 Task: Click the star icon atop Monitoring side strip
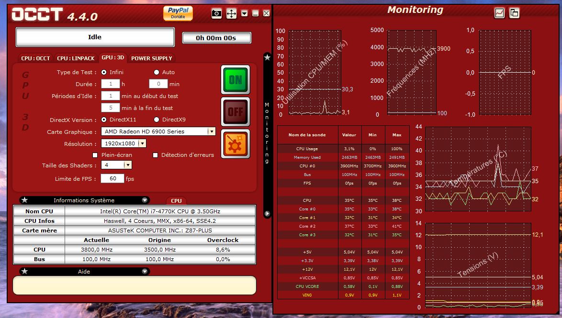[x=267, y=57]
